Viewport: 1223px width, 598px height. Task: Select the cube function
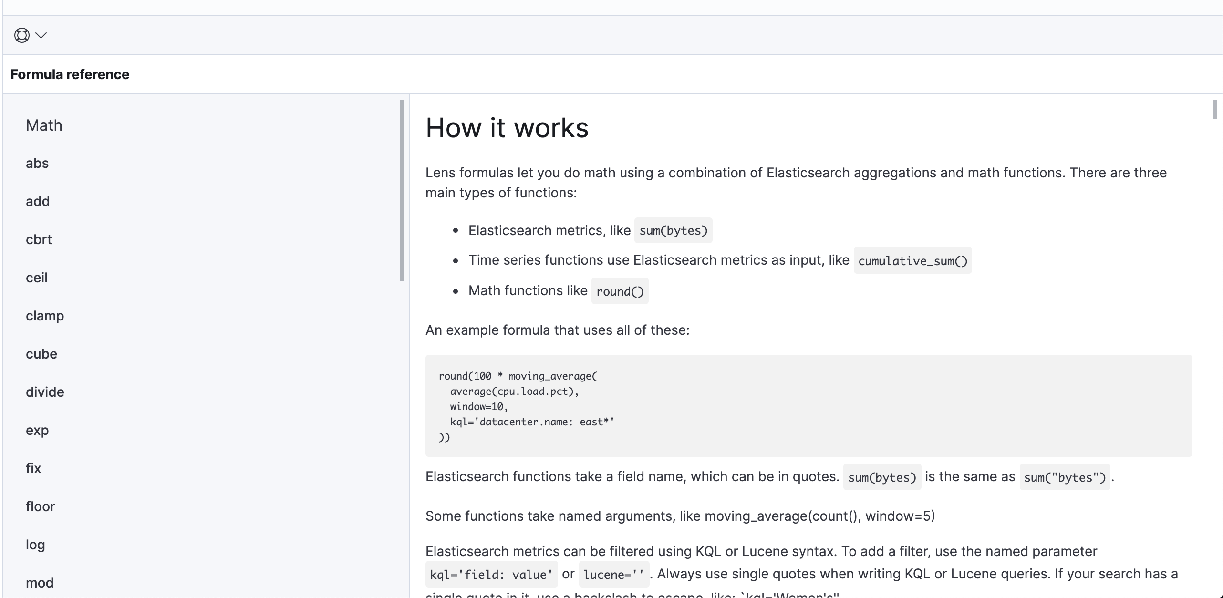pos(41,354)
